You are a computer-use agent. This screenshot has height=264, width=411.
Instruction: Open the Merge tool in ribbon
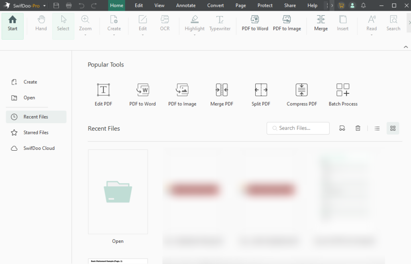321,24
